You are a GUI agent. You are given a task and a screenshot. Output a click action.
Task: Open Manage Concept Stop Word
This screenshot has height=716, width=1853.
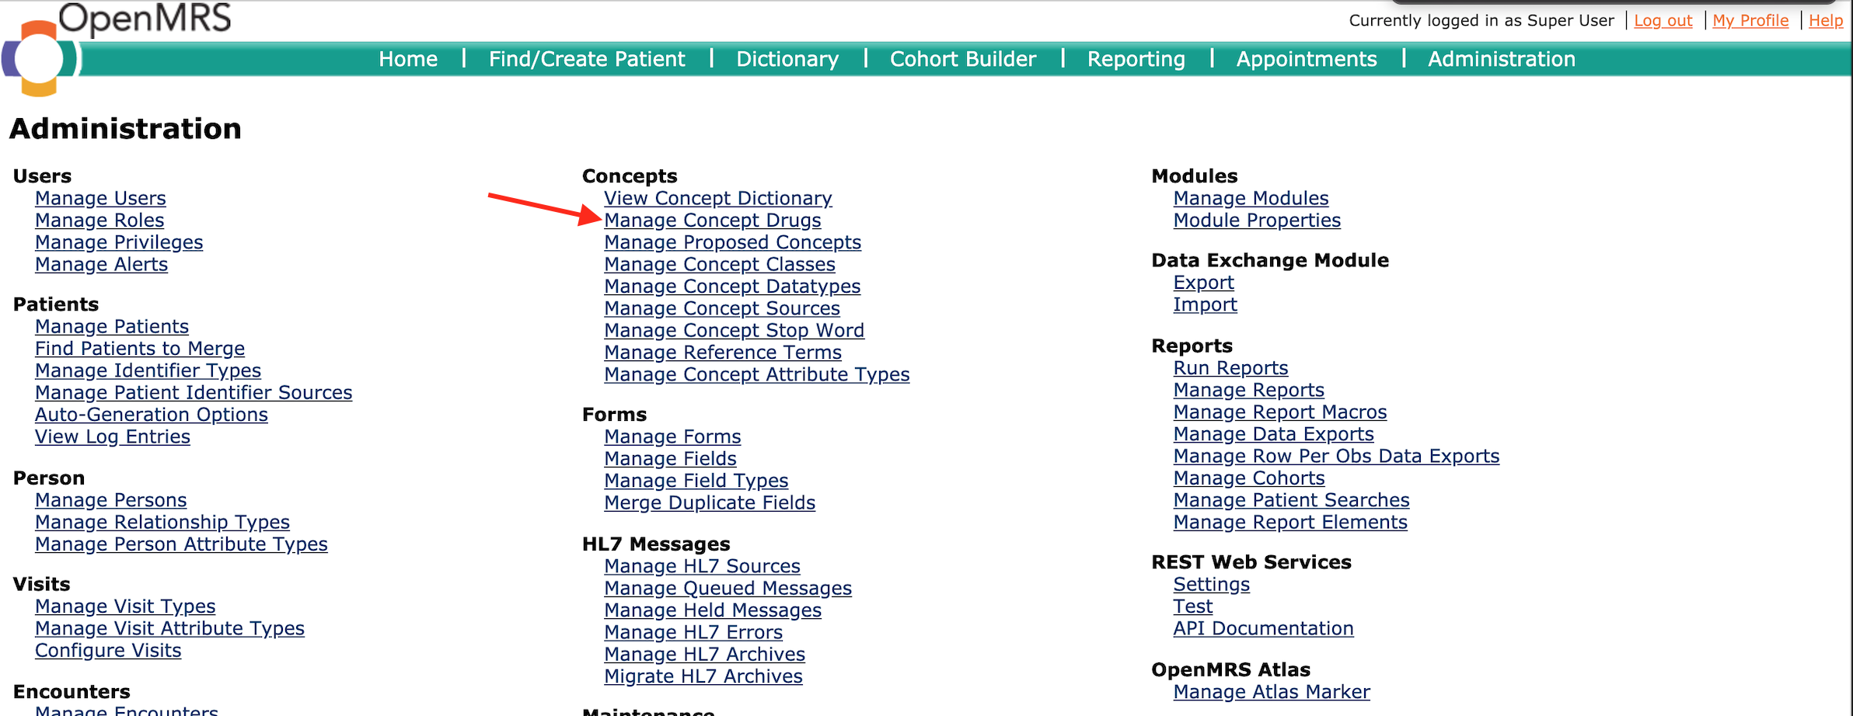[x=735, y=331]
